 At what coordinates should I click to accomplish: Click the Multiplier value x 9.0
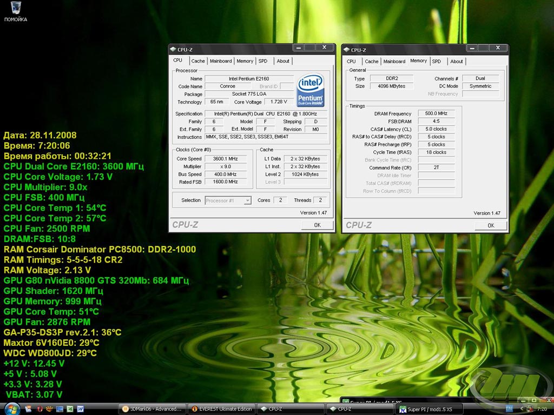[226, 166]
